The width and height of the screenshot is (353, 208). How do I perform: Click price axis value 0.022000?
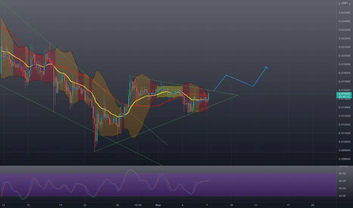(x=344, y=39)
